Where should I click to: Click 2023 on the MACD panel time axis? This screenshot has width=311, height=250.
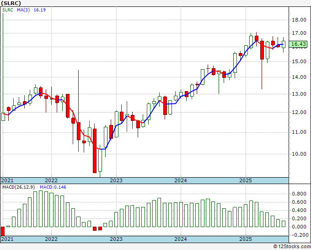pyautogui.click(x=116, y=239)
